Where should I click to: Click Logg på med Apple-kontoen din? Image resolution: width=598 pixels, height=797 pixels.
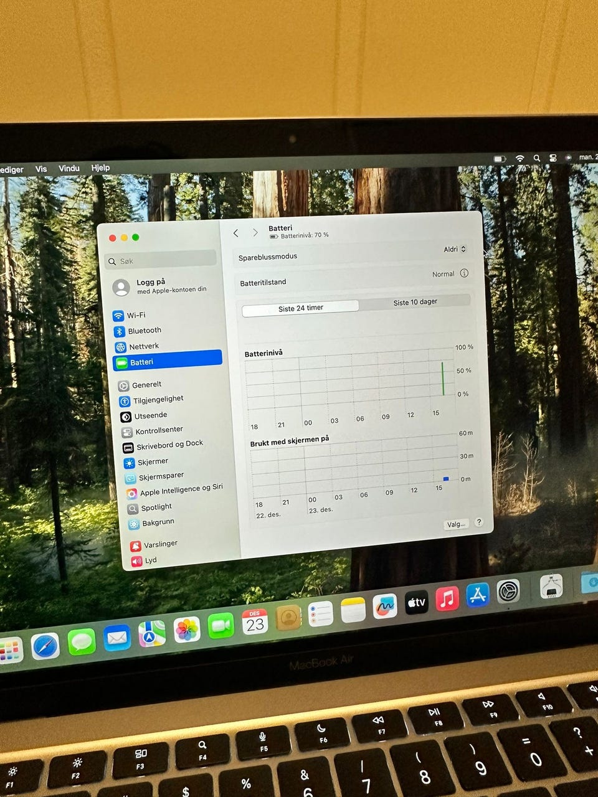(159, 286)
